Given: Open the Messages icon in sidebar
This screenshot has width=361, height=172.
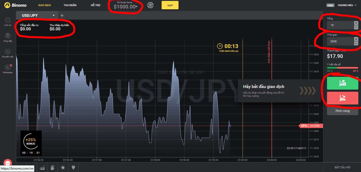Looking at the screenshot, I should pyautogui.click(x=8, y=67).
